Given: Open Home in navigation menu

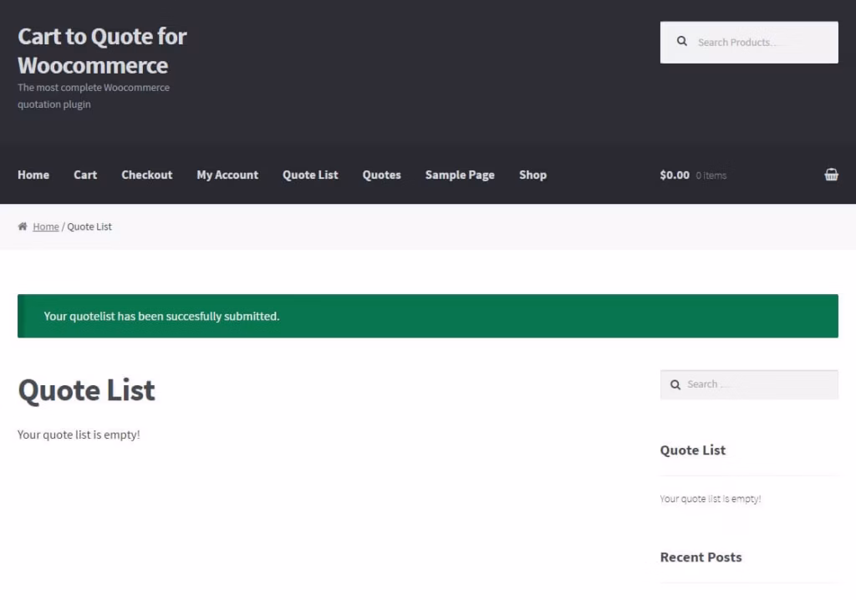Looking at the screenshot, I should tap(33, 175).
